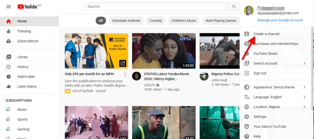Screen dimensions: 314x139
Task: Open Sports under Subscriptions
Action: coord(22,119)
